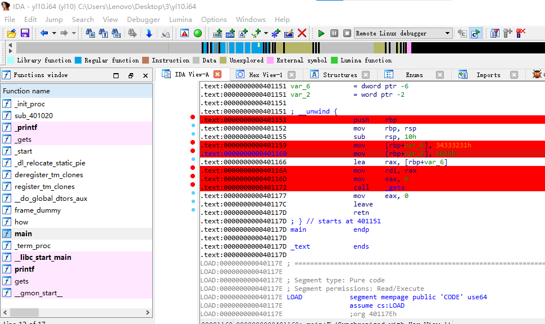545x324 pixels.
Task: Open the Remote Linux debugger combo box
Action: (403, 33)
